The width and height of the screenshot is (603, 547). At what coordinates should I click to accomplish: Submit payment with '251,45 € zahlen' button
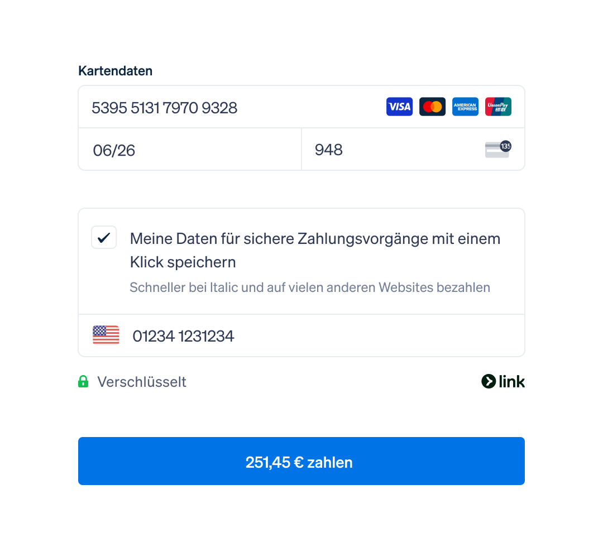pyautogui.click(x=301, y=461)
